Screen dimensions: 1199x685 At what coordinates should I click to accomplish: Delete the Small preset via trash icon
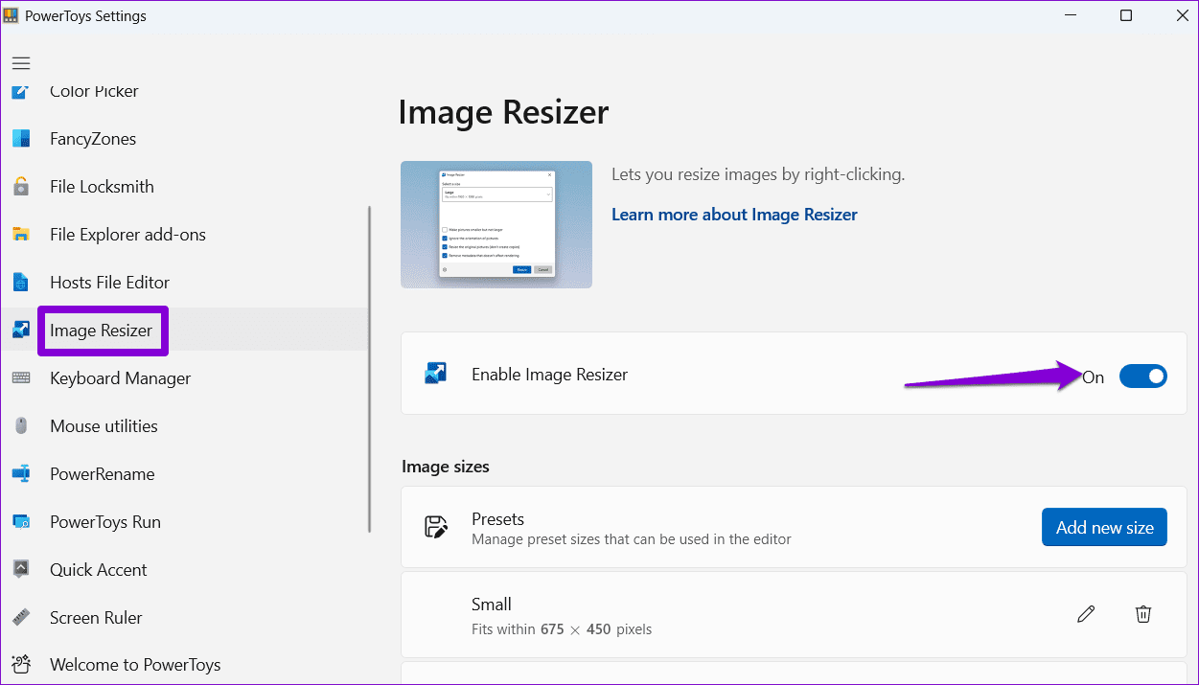1143,614
